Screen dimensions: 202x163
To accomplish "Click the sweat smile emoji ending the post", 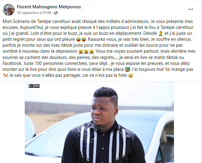I will pos(131,75).
